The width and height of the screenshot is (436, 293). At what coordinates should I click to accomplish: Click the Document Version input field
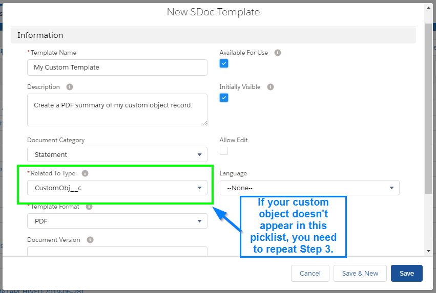click(x=117, y=251)
